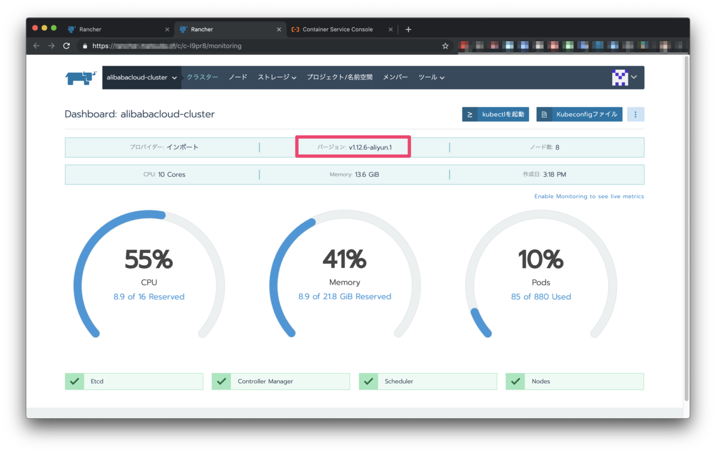Open プロジェクト/名前空間 menu item
This screenshot has height=453, width=716.
[340, 78]
